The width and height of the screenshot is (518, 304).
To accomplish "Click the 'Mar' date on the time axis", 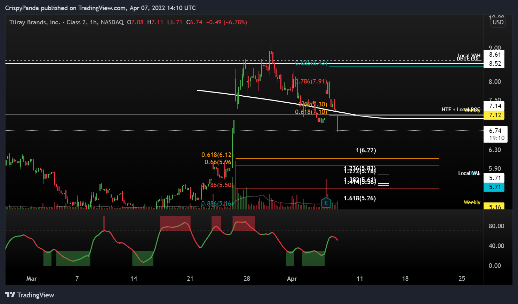I will pyautogui.click(x=32, y=279).
